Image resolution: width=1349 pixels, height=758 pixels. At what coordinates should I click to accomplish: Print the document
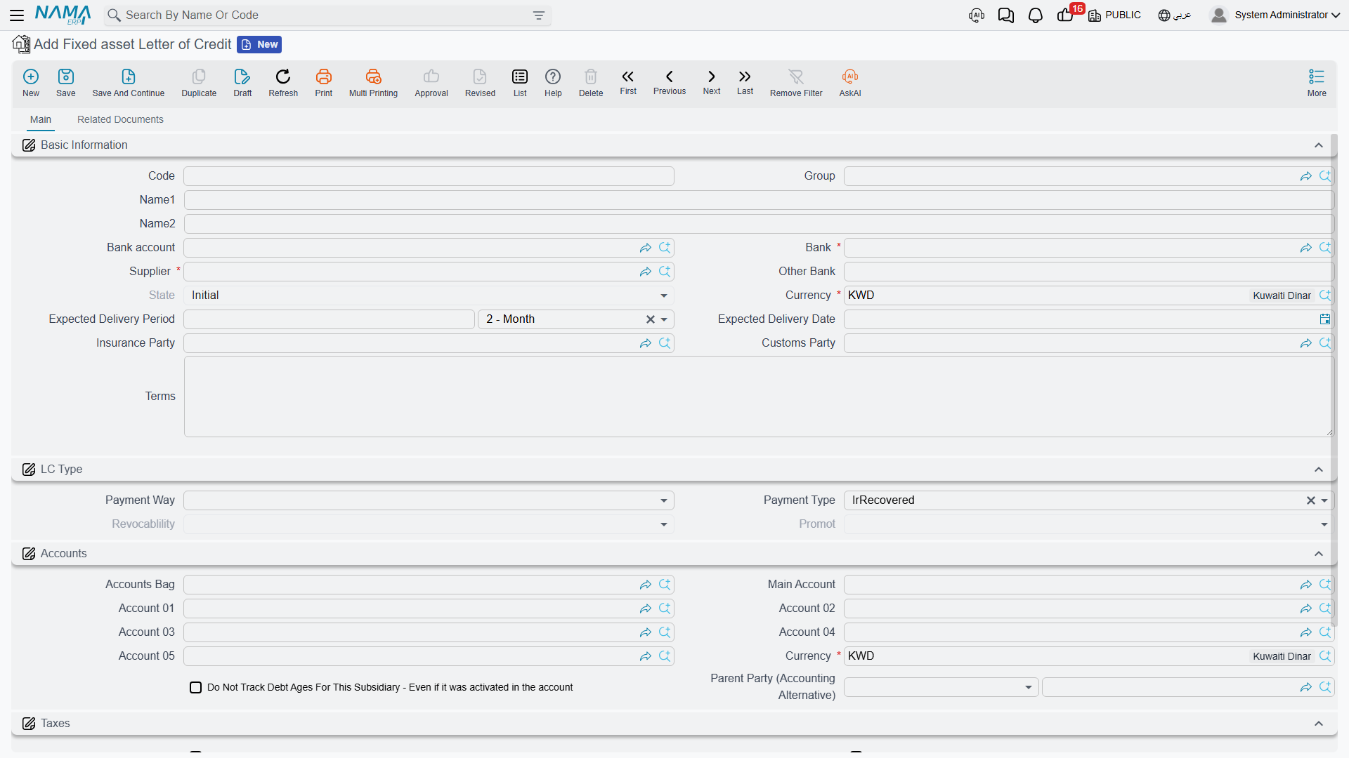324,83
